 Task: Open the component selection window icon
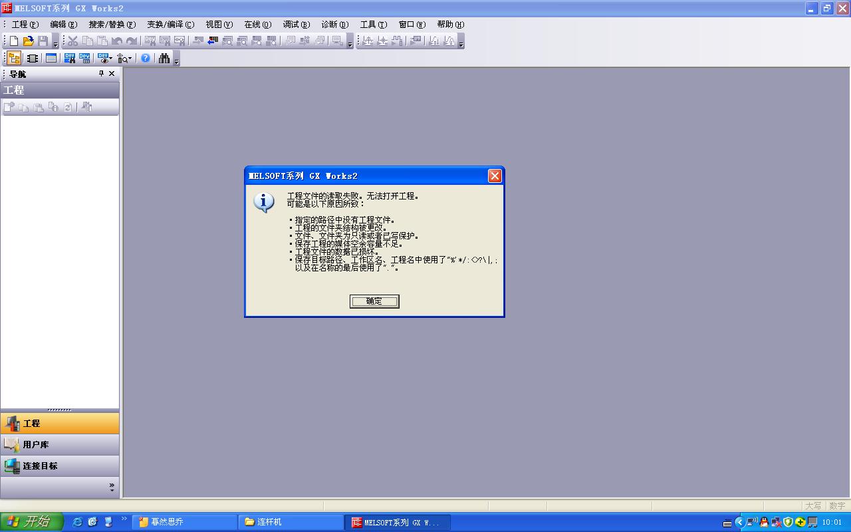32,59
